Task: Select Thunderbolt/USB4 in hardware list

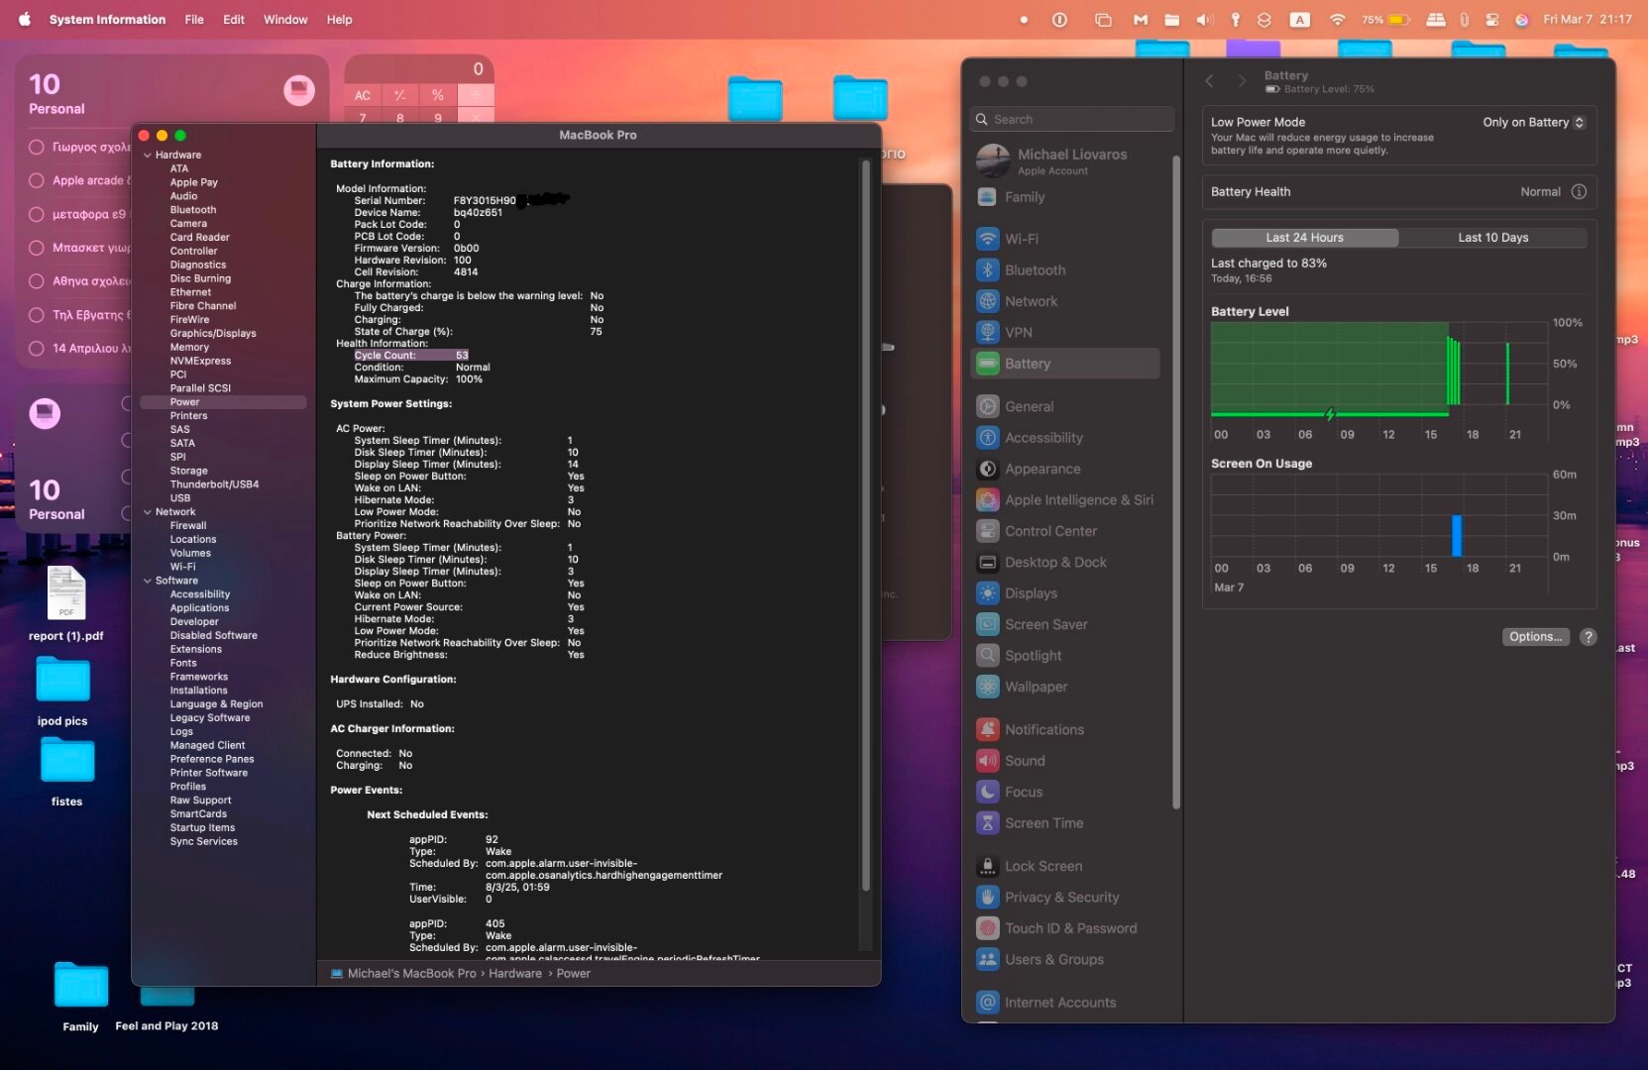Action: pos(214,484)
